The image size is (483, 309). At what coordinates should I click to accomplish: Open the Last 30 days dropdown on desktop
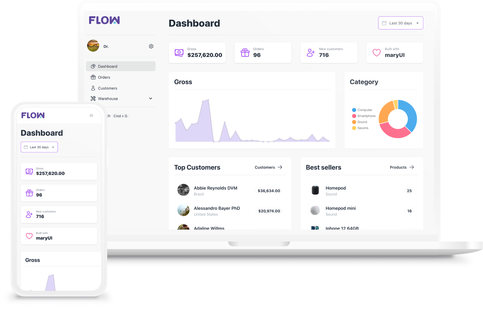click(401, 23)
